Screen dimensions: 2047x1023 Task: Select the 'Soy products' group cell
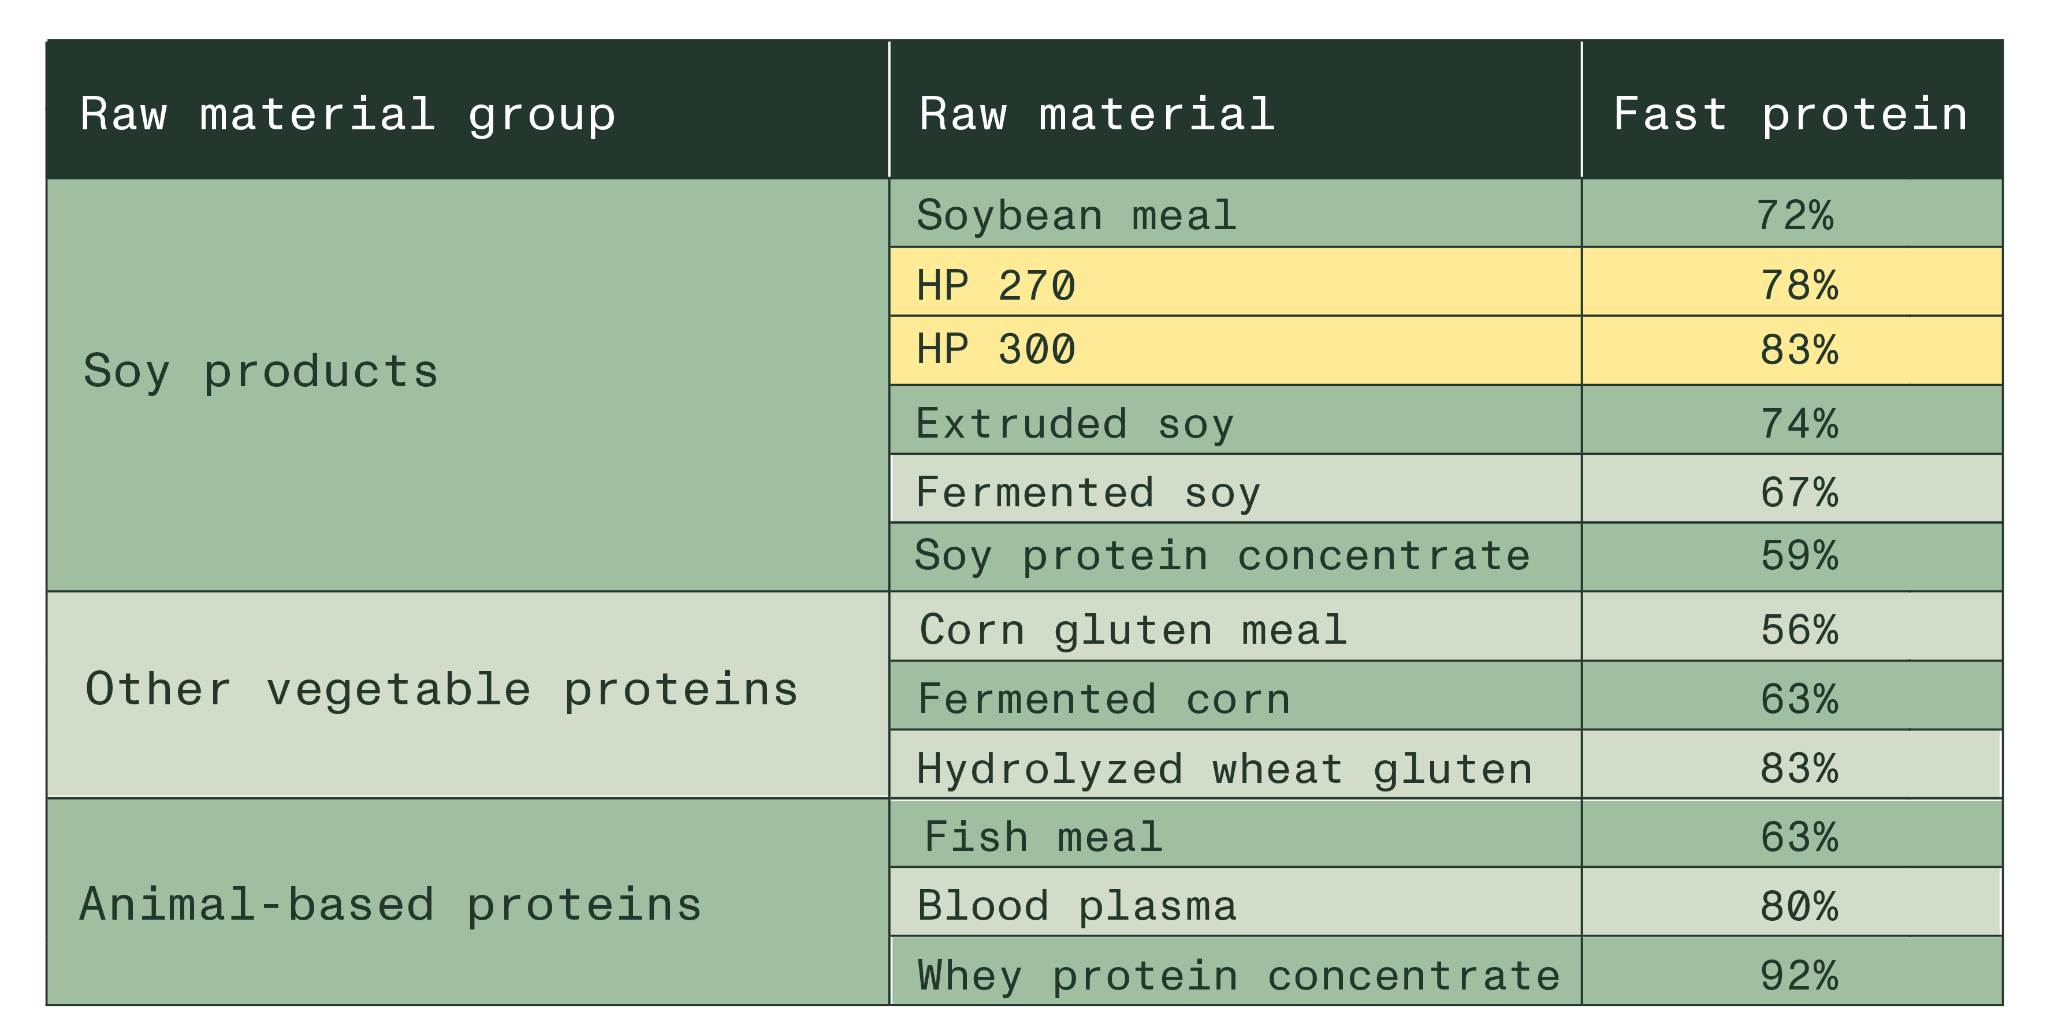coord(260,371)
